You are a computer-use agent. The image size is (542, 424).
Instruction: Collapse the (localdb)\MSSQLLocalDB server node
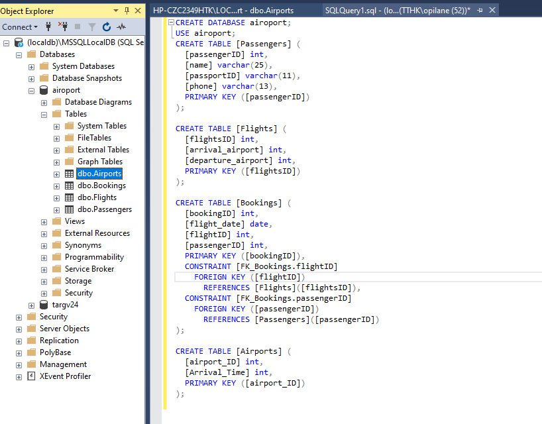coord(6,43)
